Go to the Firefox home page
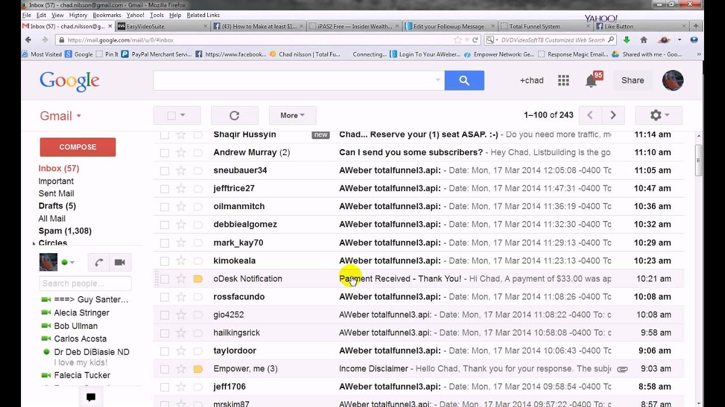This screenshot has width=725, height=407. coord(643,40)
